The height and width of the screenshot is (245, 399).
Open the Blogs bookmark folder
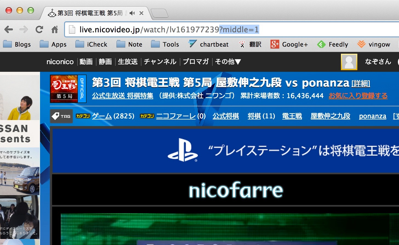[x=17, y=44]
